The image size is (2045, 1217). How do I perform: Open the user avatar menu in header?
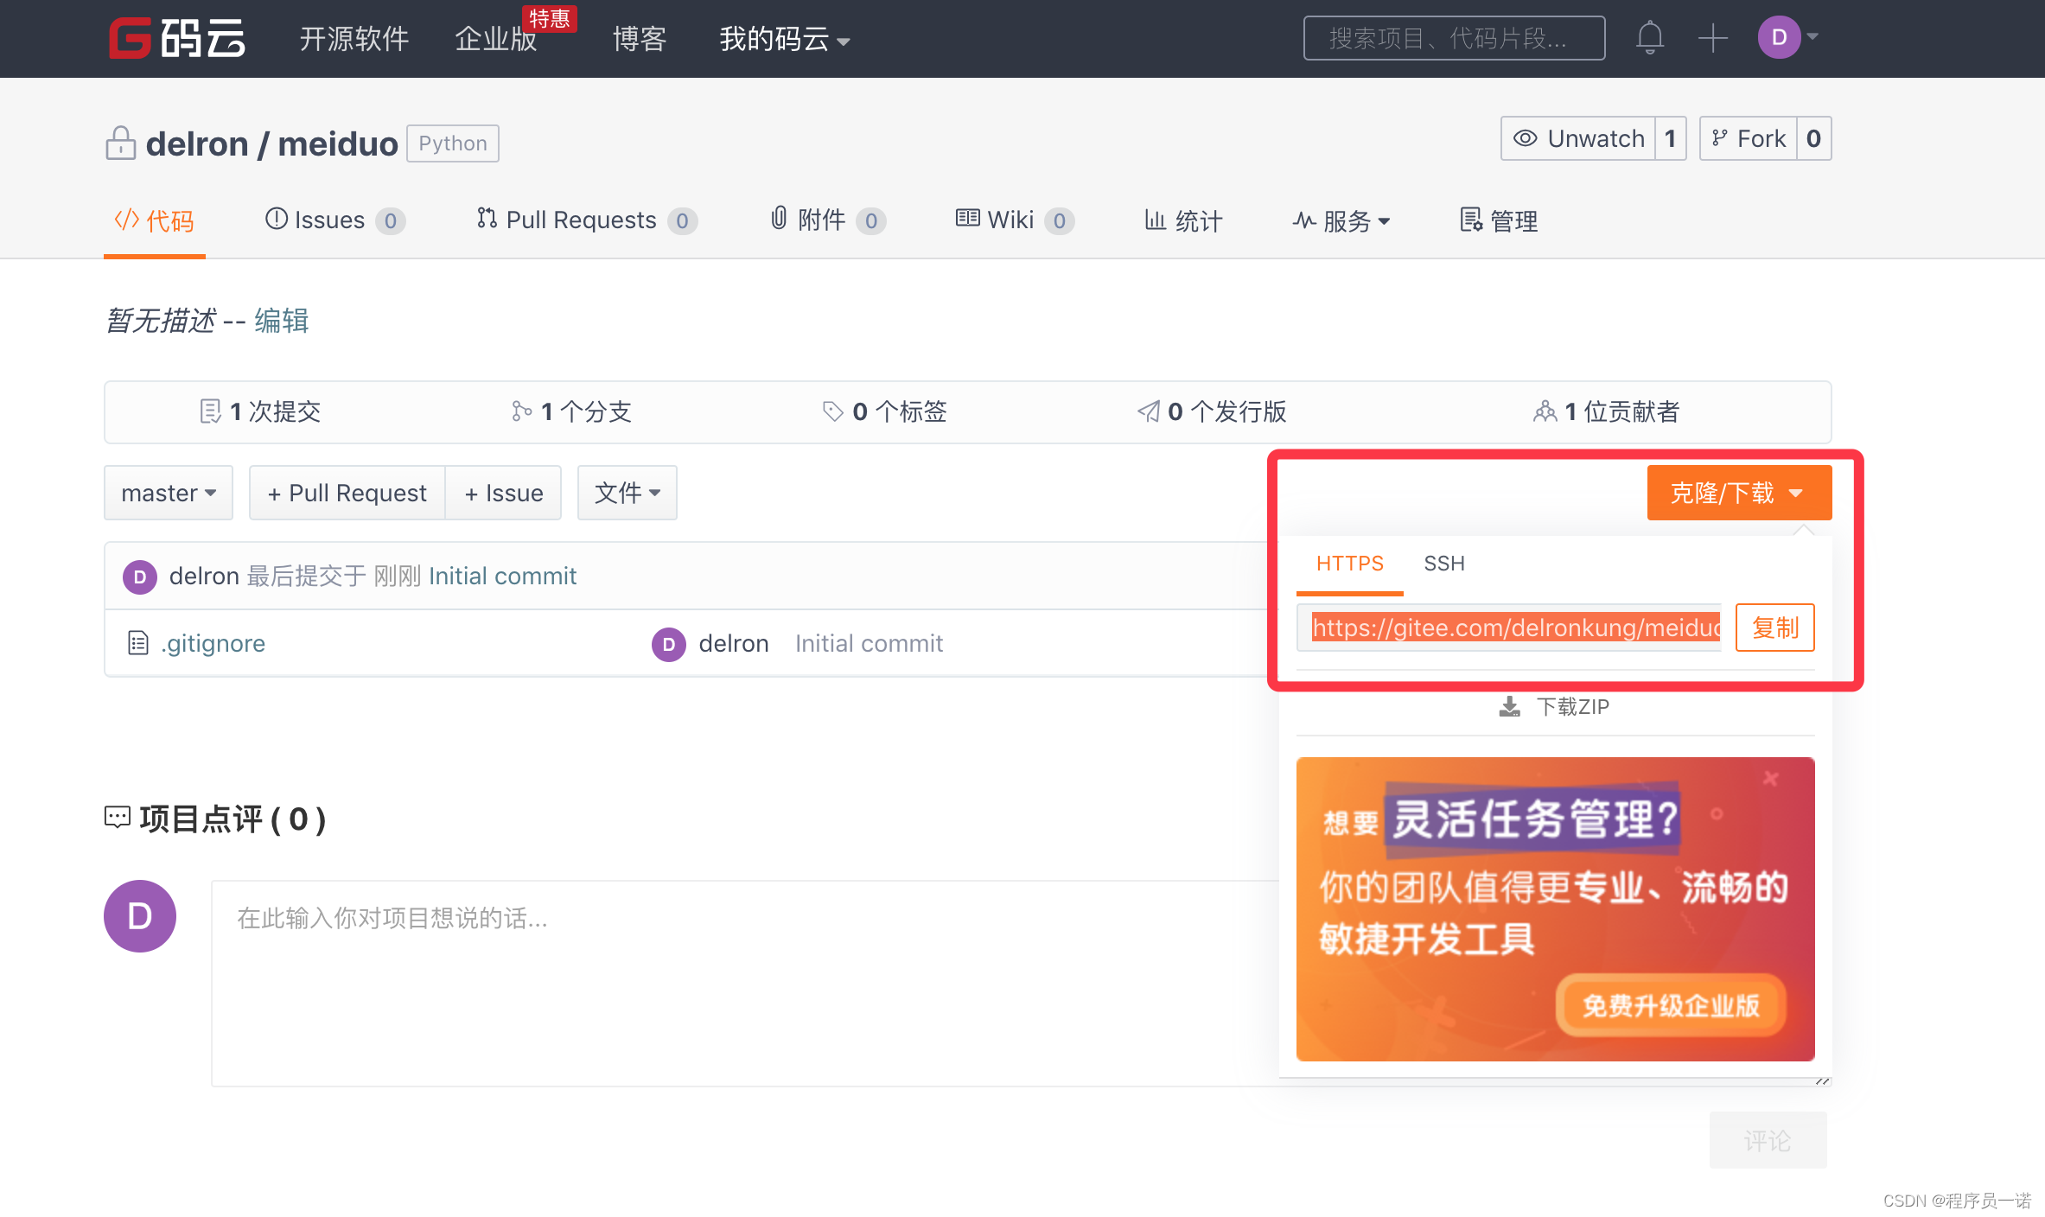pos(1787,37)
